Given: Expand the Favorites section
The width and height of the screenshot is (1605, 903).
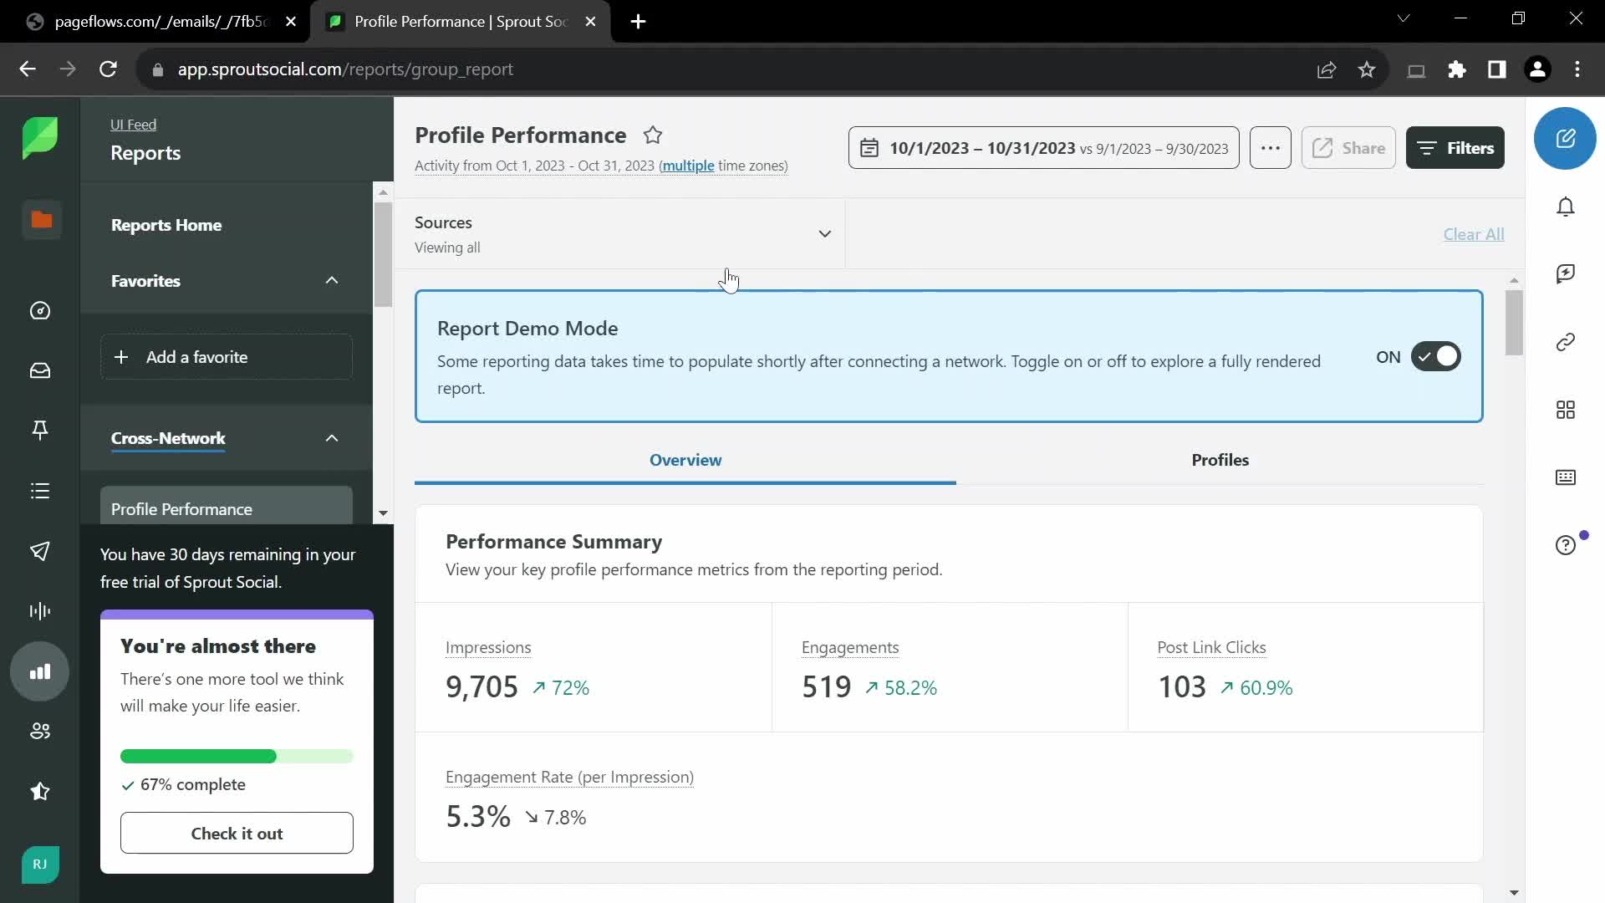Looking at the screenshot, I should 332,280.
